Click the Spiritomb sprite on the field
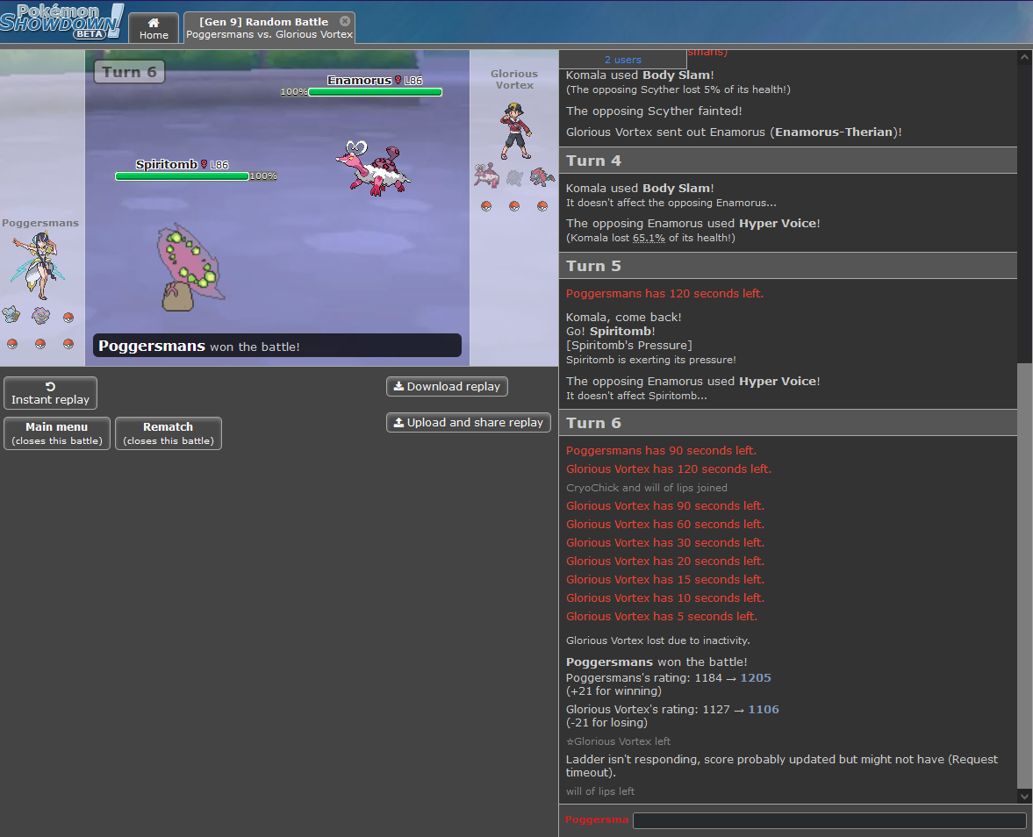This screenshot has height=837, width=1033. coord(190,268)
